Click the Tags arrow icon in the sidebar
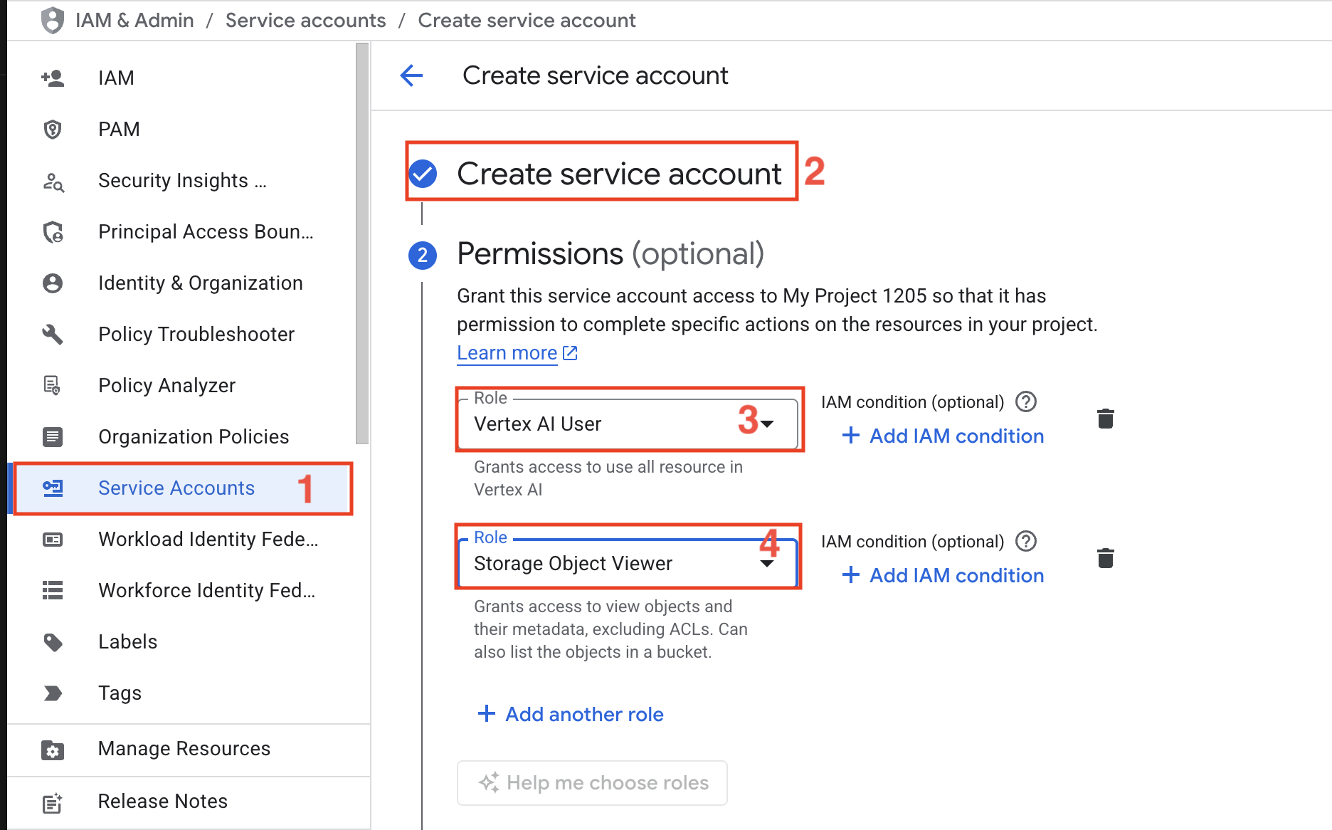The width and height of the screenshot is (1332, 830). (x=53, y=693)
